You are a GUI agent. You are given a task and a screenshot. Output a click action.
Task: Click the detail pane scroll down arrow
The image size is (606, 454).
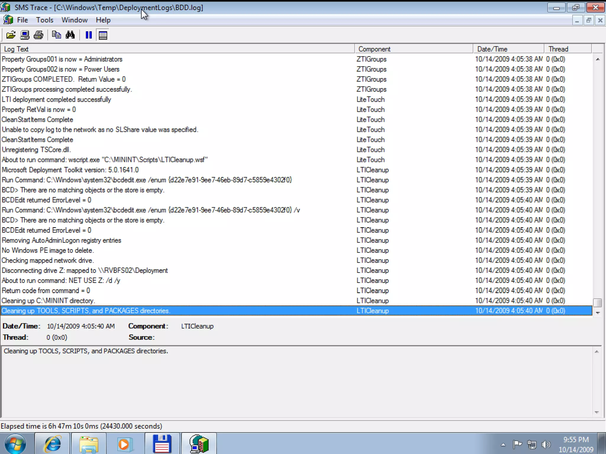(x=597, y=412)
